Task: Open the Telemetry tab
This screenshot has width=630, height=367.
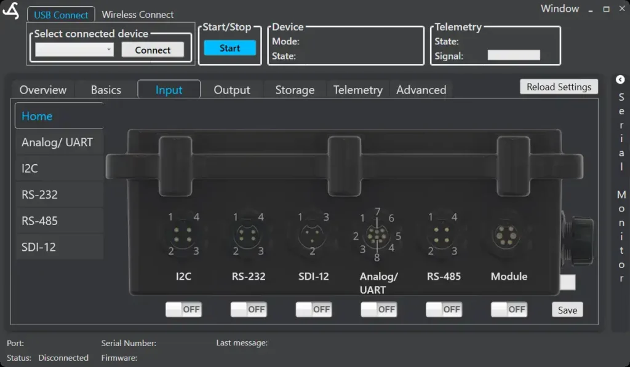Action: [357, 90]
